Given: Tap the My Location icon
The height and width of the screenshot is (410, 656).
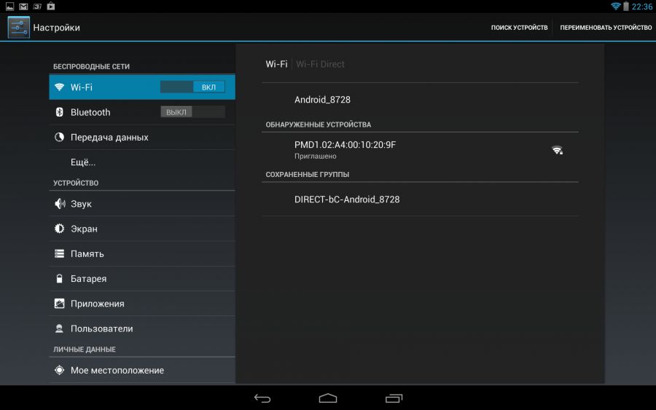Looking at the screenshot, I should pos(60,370).
